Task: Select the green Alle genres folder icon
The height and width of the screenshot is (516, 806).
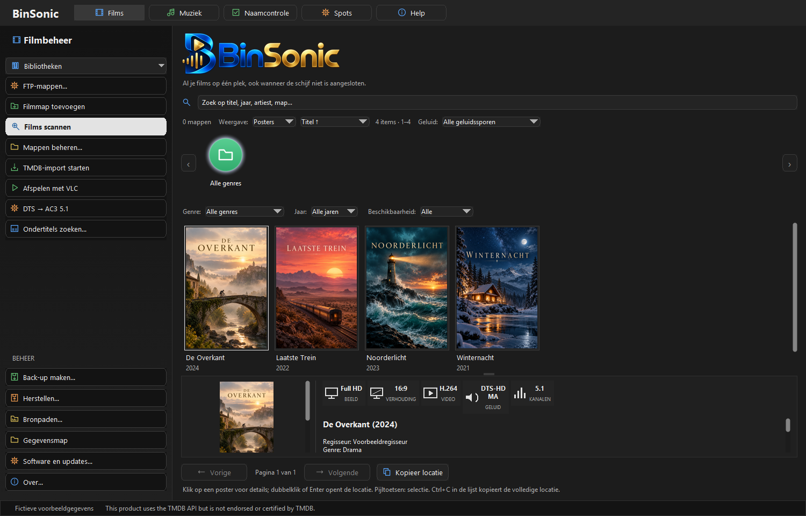Action: (226, 155)
